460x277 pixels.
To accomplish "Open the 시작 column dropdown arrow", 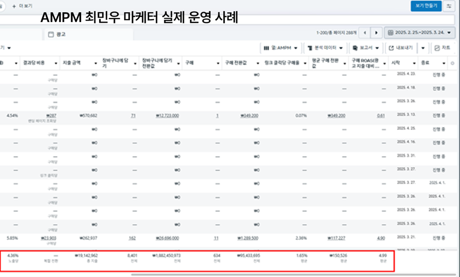I will coord(414,64).
